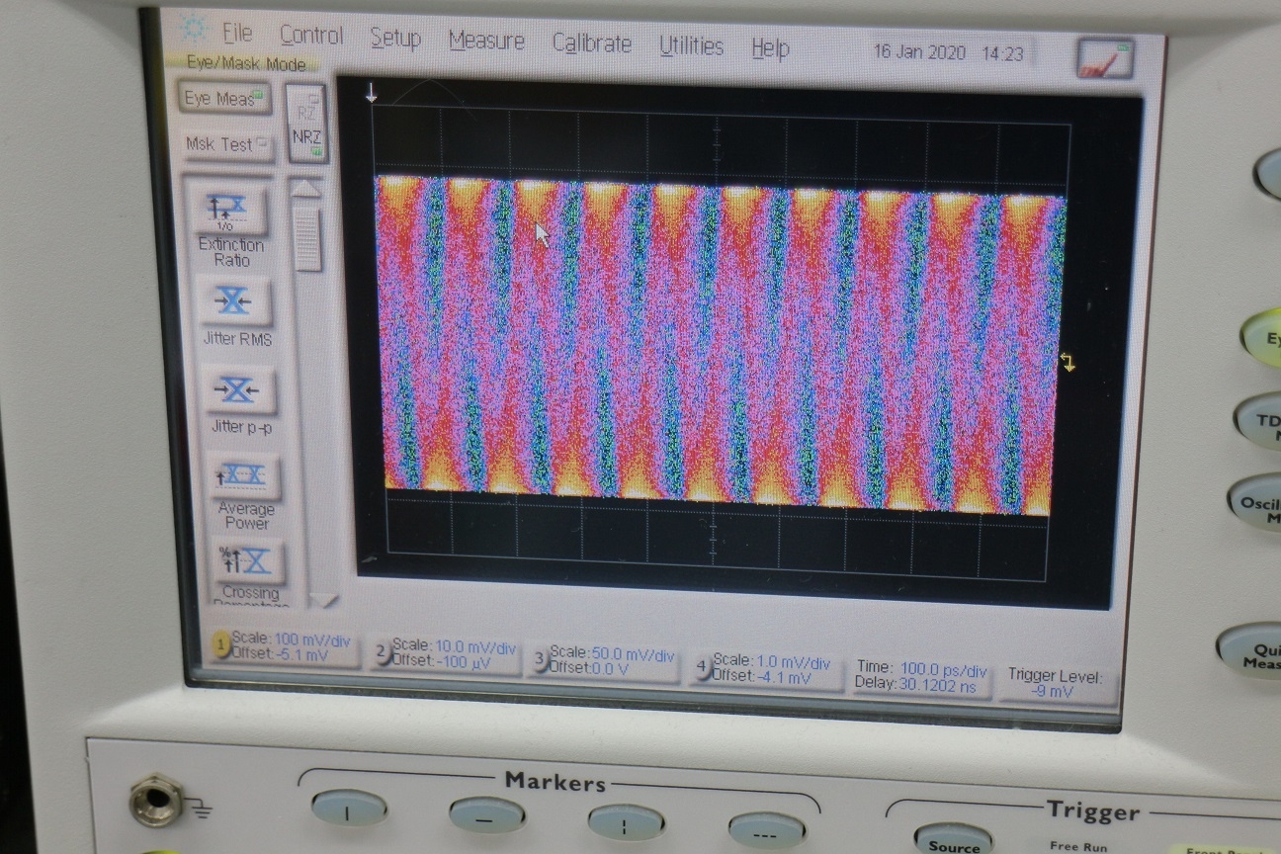1281x854 pixels.
Task: Toggle the Msk Test mode button
Action: click(x=226, y=144)
